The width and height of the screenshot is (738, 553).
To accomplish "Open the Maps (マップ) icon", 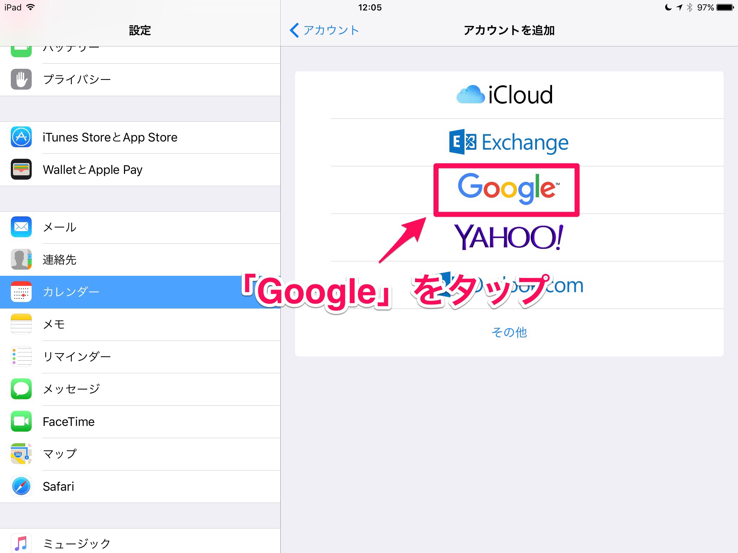I will [x=21, y=454].
